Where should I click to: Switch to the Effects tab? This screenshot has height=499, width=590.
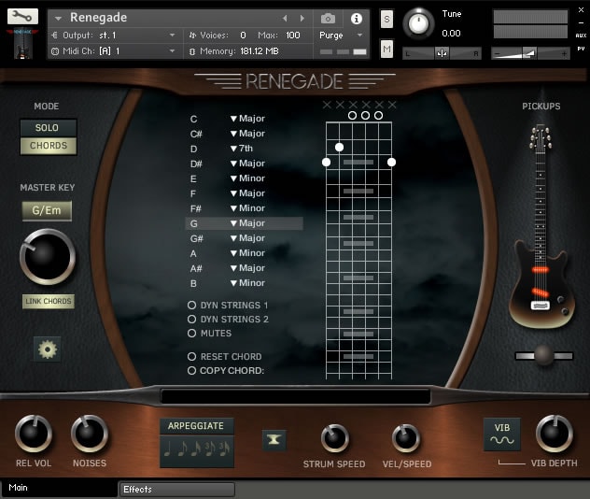coord(176,490)
